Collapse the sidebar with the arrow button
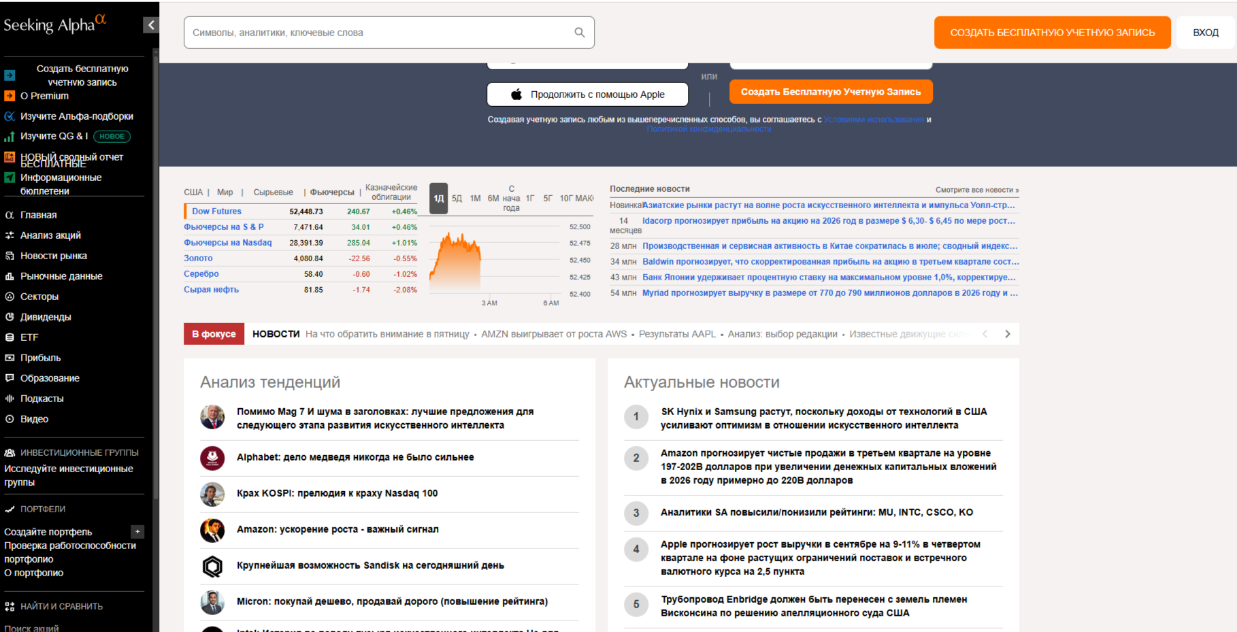1237x632 pixels. click(x=151, y=25)
